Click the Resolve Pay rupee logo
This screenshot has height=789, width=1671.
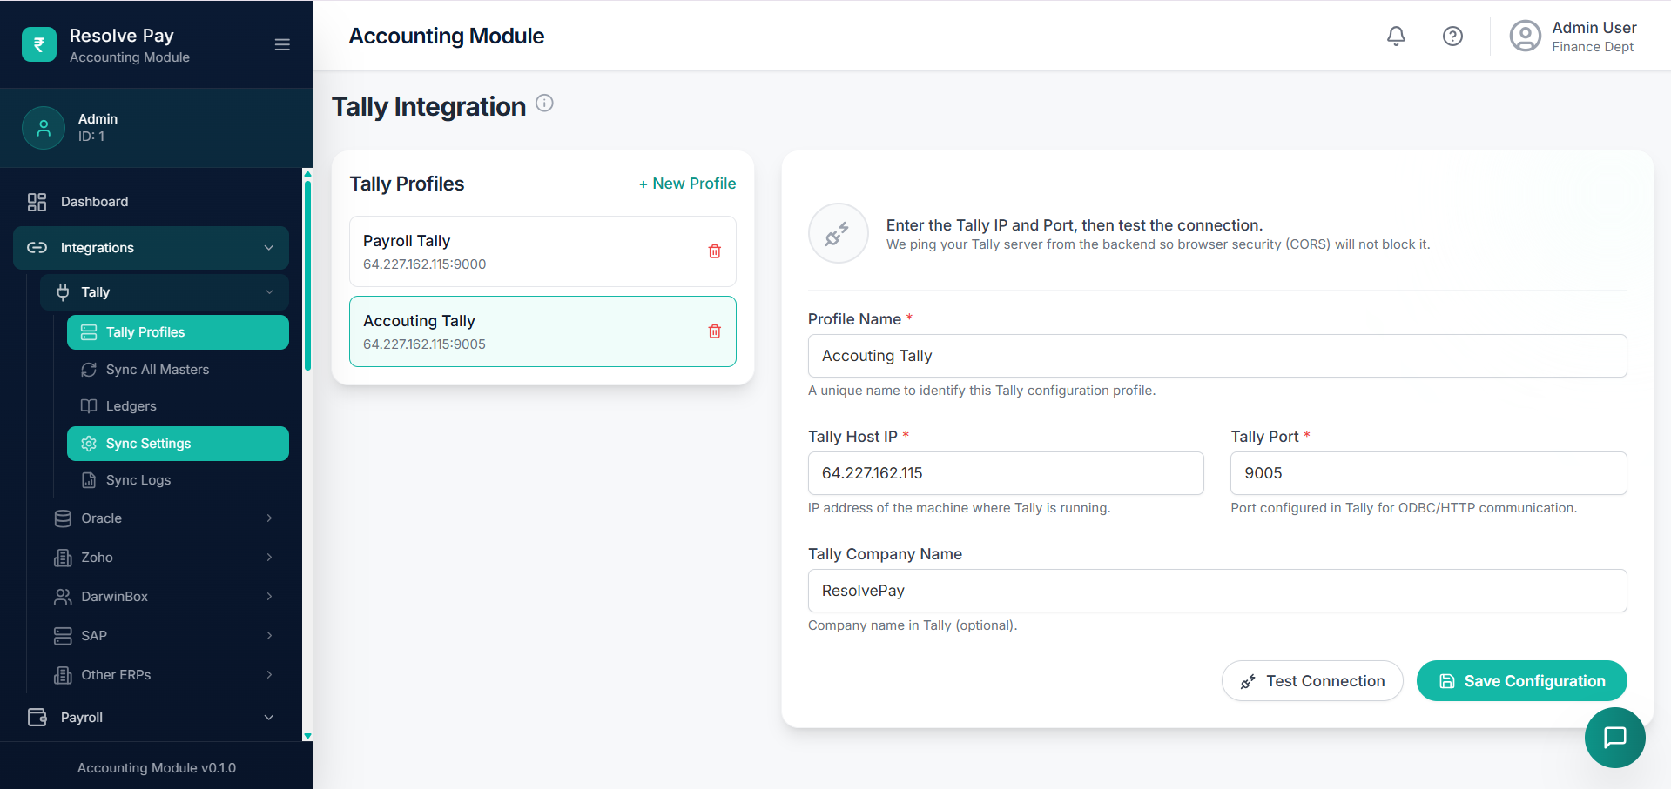pos(39,45)
